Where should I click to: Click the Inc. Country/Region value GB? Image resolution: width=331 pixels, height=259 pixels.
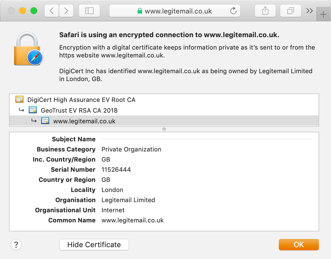tap(106, 160)
